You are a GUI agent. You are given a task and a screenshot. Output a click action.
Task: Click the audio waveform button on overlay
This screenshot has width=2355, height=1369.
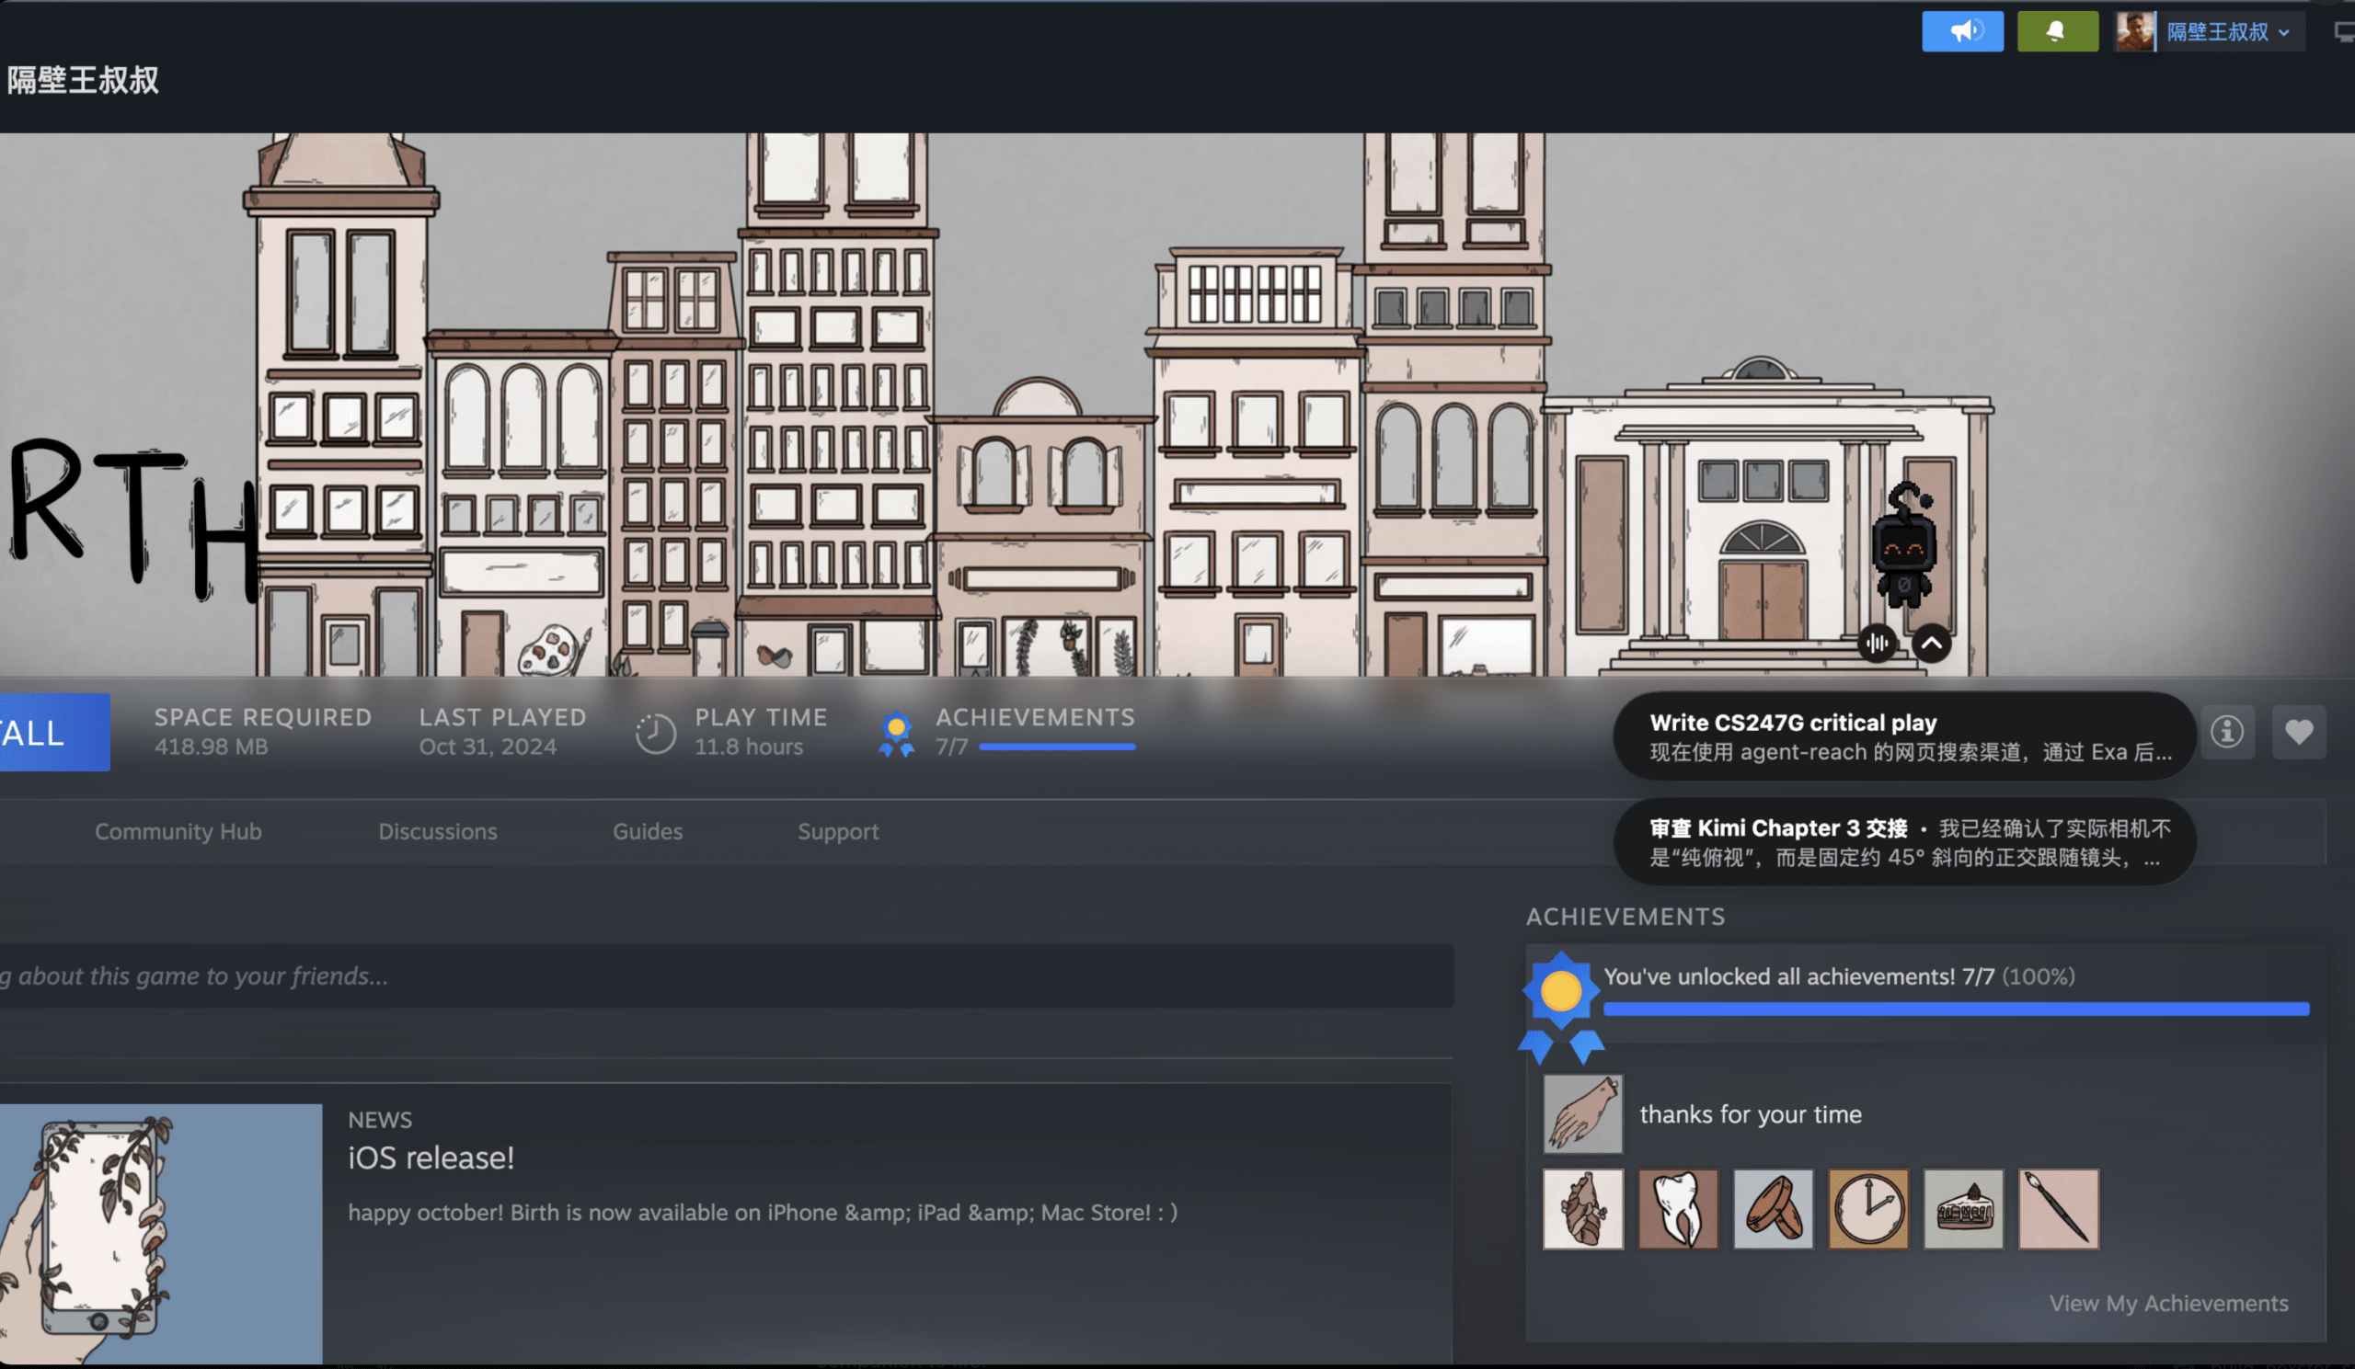[x=1877, y=643]
